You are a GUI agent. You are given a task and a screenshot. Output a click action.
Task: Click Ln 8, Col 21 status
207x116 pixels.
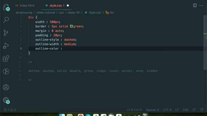135,110
